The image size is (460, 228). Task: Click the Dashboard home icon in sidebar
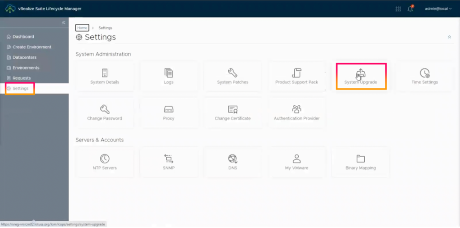tap(9, 37)
